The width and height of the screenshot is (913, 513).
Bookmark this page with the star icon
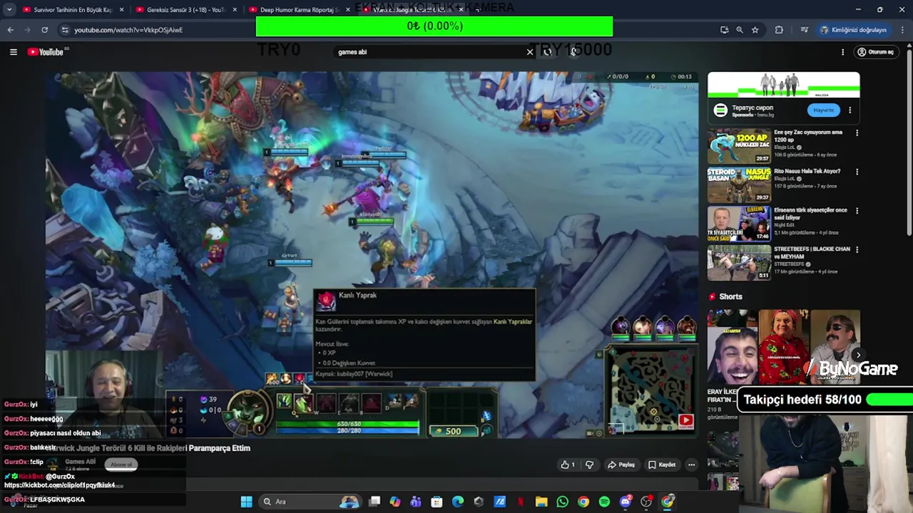(x=755, y=30)
